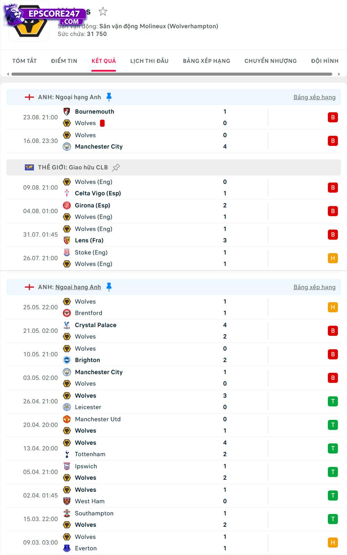Click the world flag beside Giao hữu CLB
The height and width of the screenshot is (555, 347).
click(29, 167)
